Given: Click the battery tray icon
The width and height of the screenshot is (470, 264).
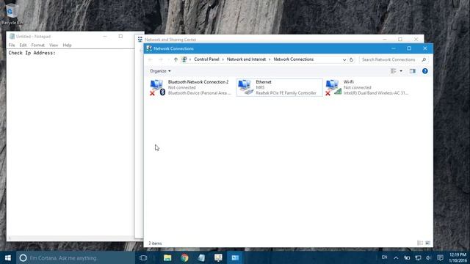Looking at the screenshot, I should pyautogui.click(x=407, y=257).
